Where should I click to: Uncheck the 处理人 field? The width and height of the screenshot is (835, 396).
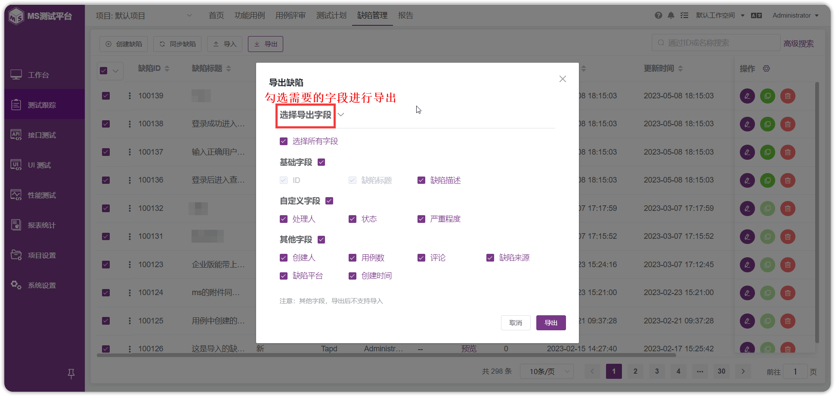(x=284, y=219)
